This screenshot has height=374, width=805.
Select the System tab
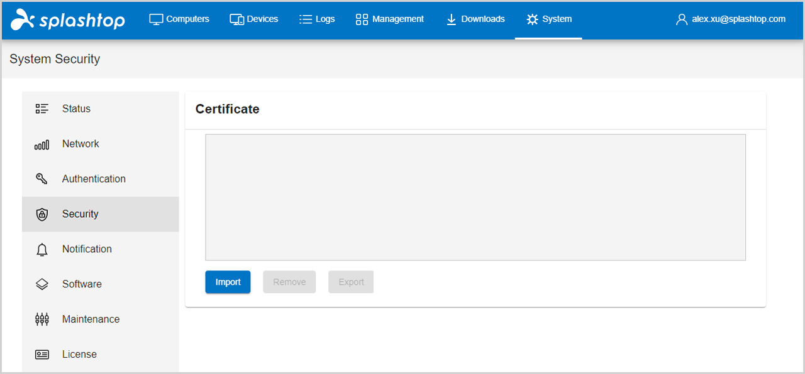[x=548, y=19]
